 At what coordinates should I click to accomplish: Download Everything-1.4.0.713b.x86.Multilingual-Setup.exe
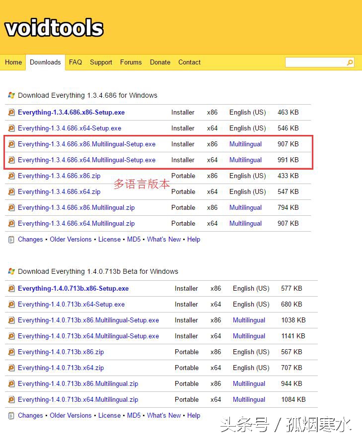(x=88, y=320)
